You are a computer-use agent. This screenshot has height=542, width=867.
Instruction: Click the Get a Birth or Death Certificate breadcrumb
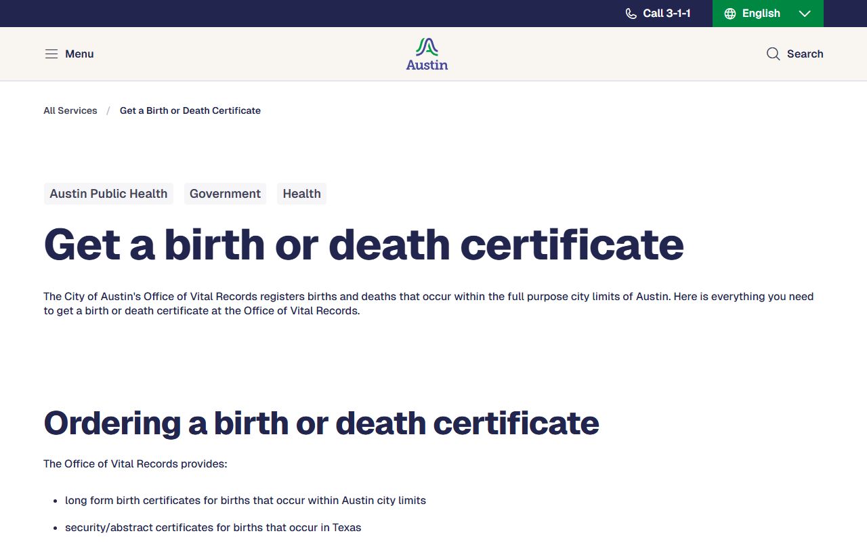pos(190,110)
